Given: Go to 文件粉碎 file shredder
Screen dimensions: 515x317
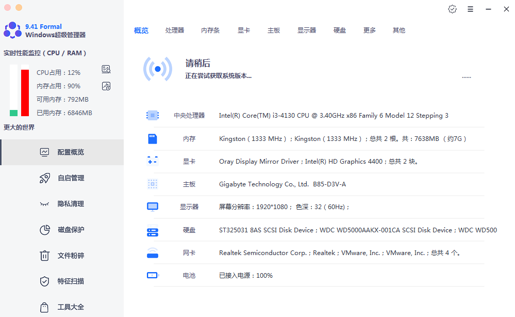Looking at the screenshot, I should point(71,256).
